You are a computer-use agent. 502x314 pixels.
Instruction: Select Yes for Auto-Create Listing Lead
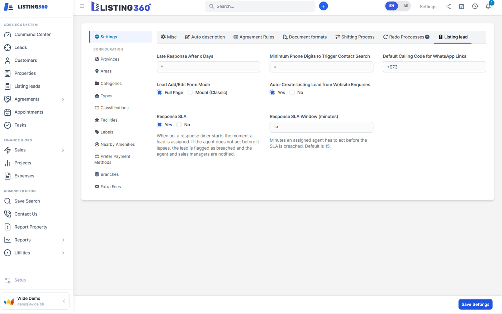click(273, 93)
